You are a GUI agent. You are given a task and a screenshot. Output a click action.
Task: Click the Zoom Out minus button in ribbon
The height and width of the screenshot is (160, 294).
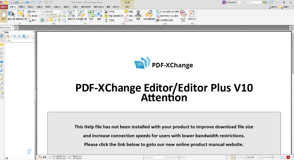[x=42, y=12]
